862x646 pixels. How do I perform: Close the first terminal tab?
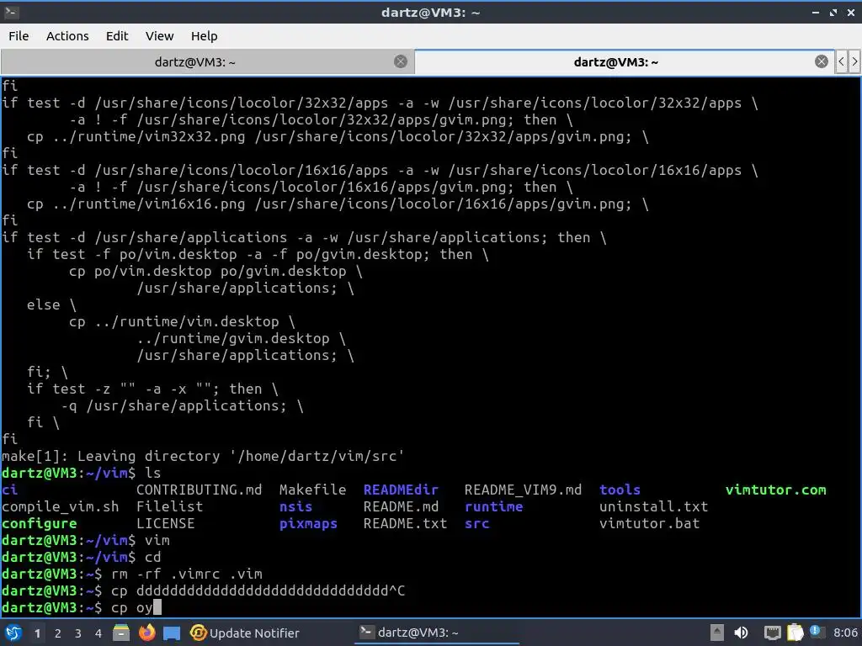coord(401,61)
